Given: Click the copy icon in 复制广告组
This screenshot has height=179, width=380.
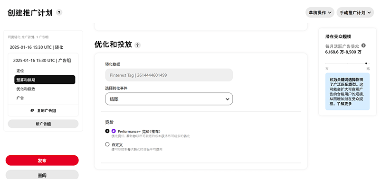Looking at the screenshot, I should 32,111.
